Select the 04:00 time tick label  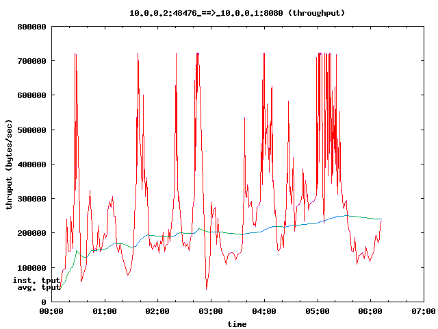tap(264, 311)
